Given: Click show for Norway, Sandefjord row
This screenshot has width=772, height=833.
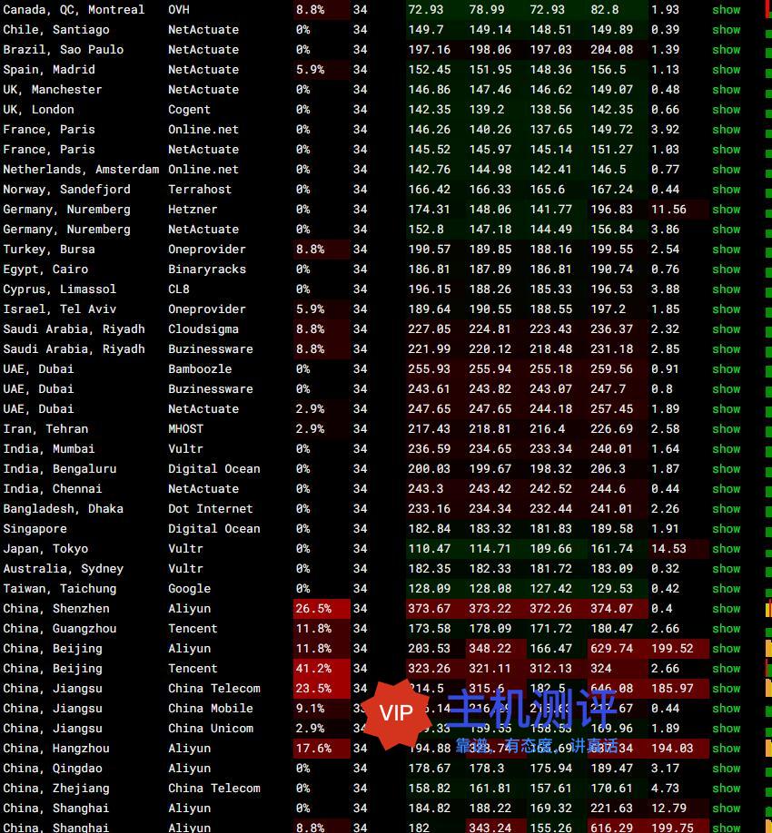Looking at the screenshot, I should (x=727, y=190).
